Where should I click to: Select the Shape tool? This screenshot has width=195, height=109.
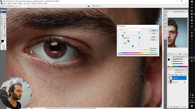pyautogui.click(x=5, y=33)
